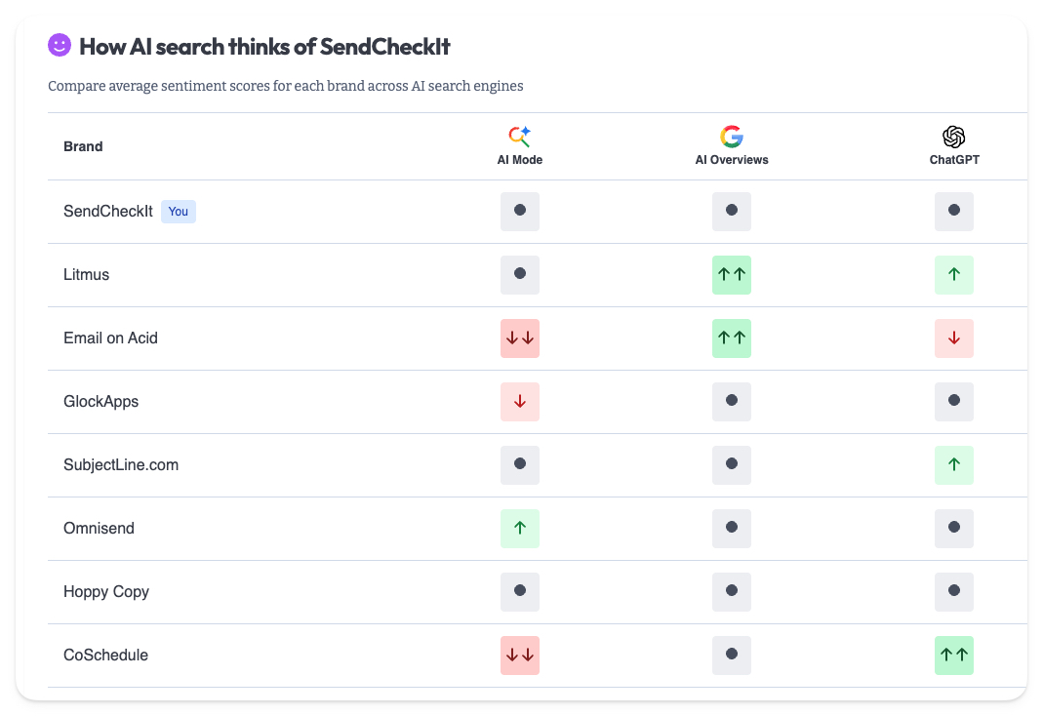Click CoSchedule's double up arrow under ChatGPT
The image size is (1043, 716).
[953, 655]
